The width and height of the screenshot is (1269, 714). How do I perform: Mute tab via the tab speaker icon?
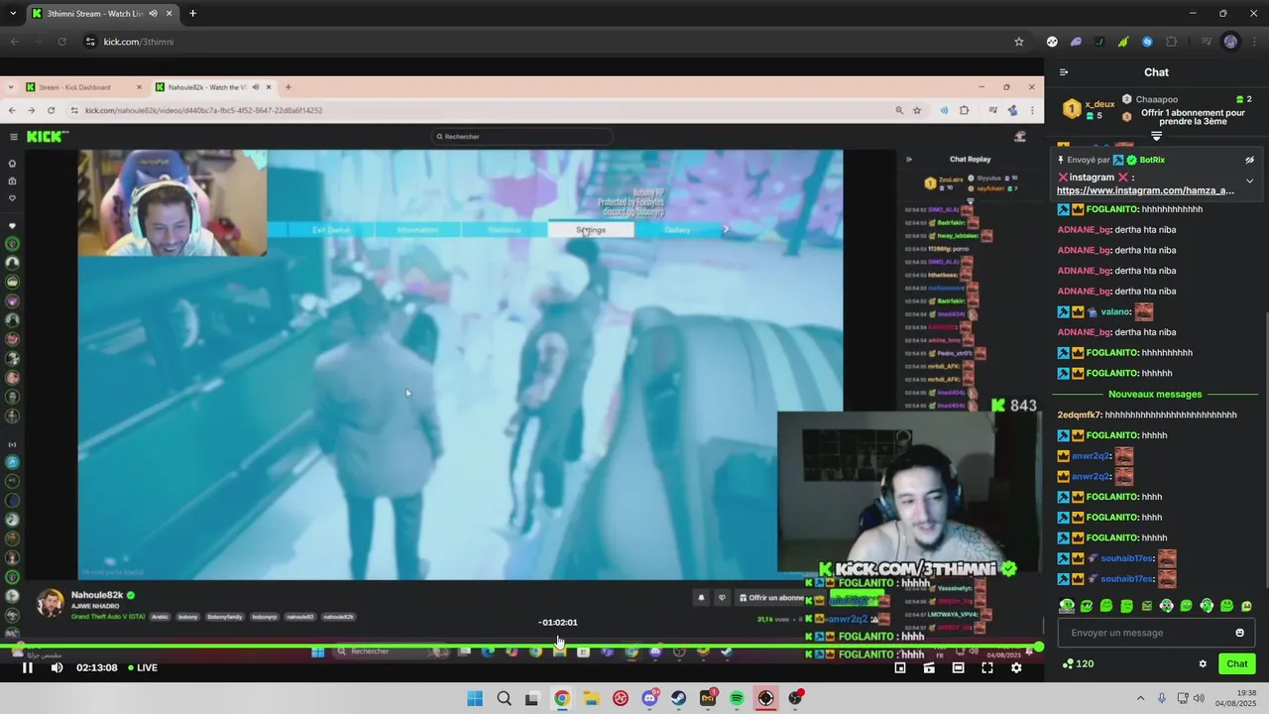(x=153, y=14)
